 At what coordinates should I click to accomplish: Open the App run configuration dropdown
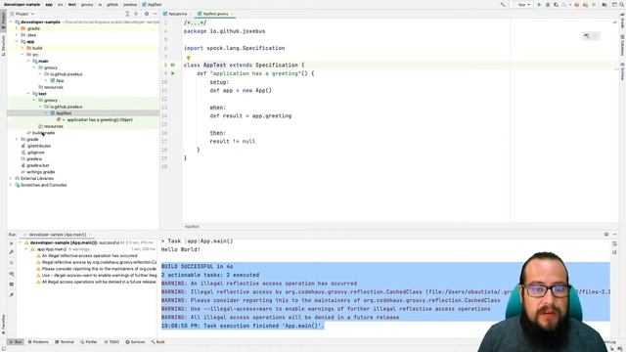click(523, 5)
